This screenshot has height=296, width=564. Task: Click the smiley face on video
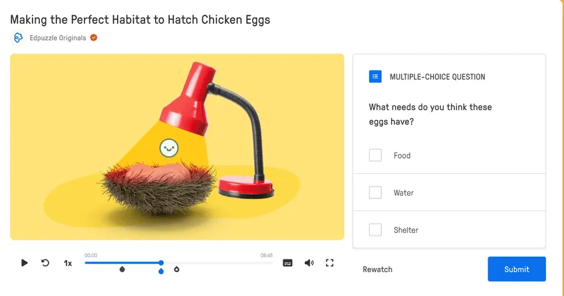(169, 148)
